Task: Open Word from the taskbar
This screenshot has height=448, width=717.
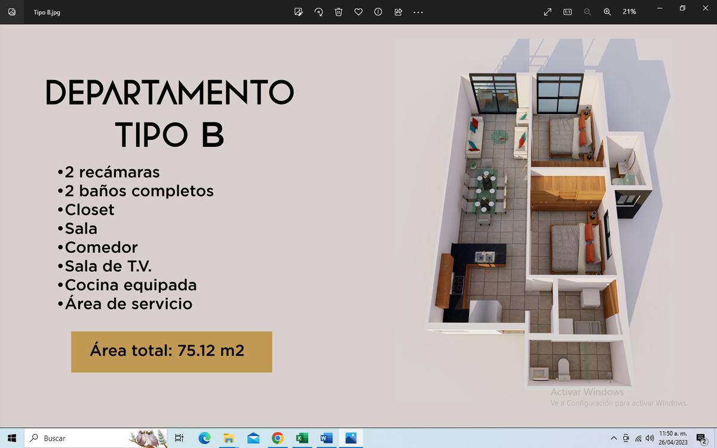Action: click(x=326, y=438)
